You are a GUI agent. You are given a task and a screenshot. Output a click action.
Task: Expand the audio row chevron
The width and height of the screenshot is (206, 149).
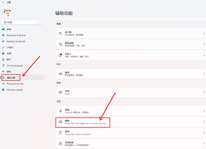204,74
